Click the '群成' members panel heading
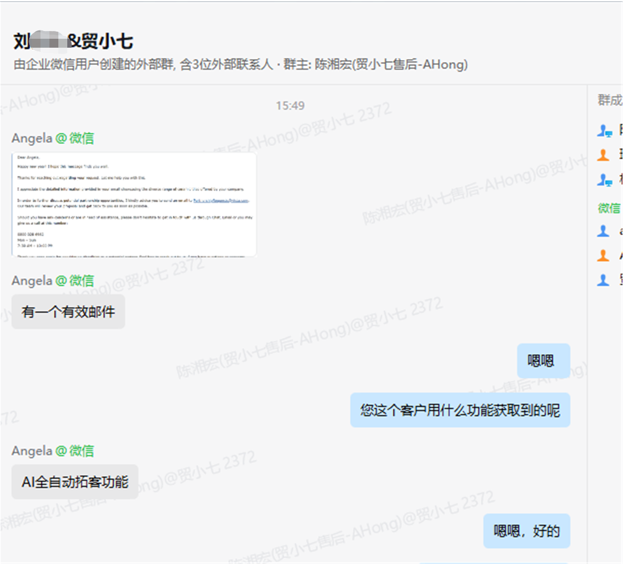 click(x=610, y=100)
